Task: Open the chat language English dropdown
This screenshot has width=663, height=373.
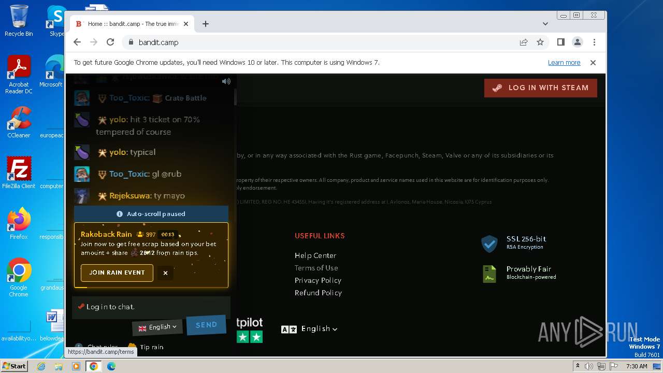Action: click(157, 327)
